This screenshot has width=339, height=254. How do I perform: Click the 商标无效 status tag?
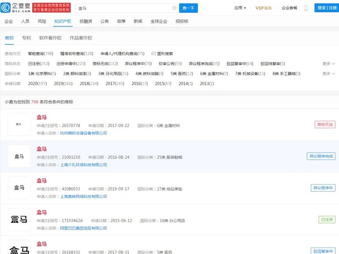pos(325,124)
